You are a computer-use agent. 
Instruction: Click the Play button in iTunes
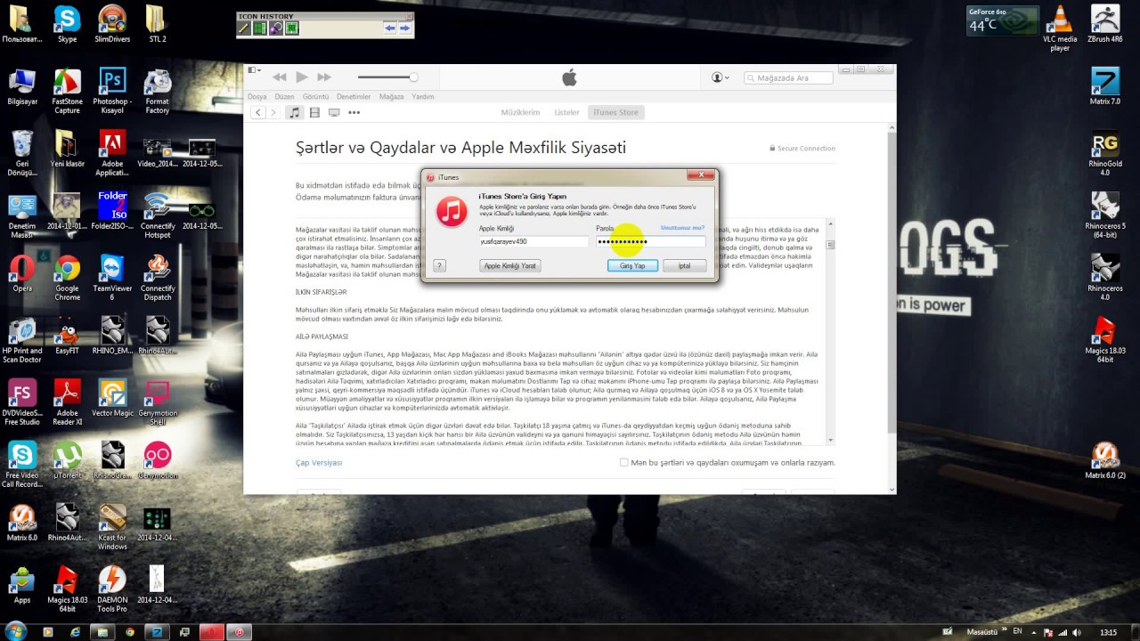tap(302, 77)
